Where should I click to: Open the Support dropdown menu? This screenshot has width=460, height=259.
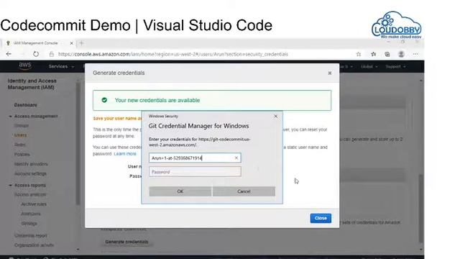395,67
